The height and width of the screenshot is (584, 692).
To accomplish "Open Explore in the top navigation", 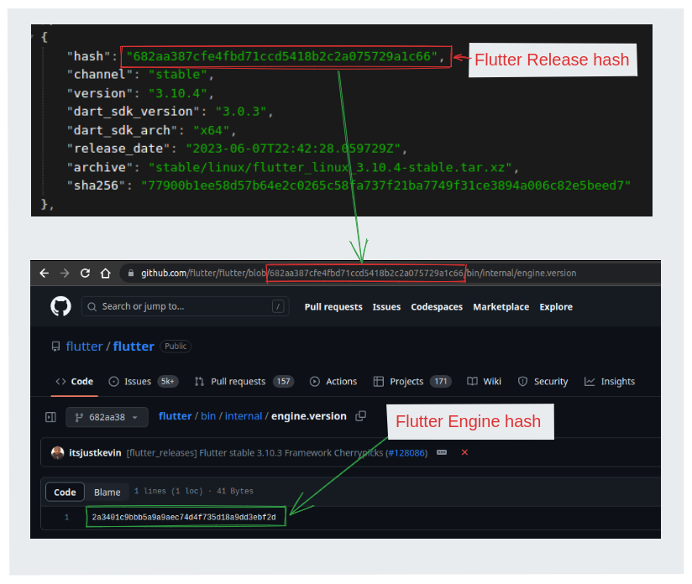I will pos(556,306).
